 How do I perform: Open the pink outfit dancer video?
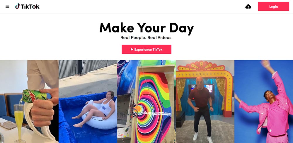coord(264,101)
